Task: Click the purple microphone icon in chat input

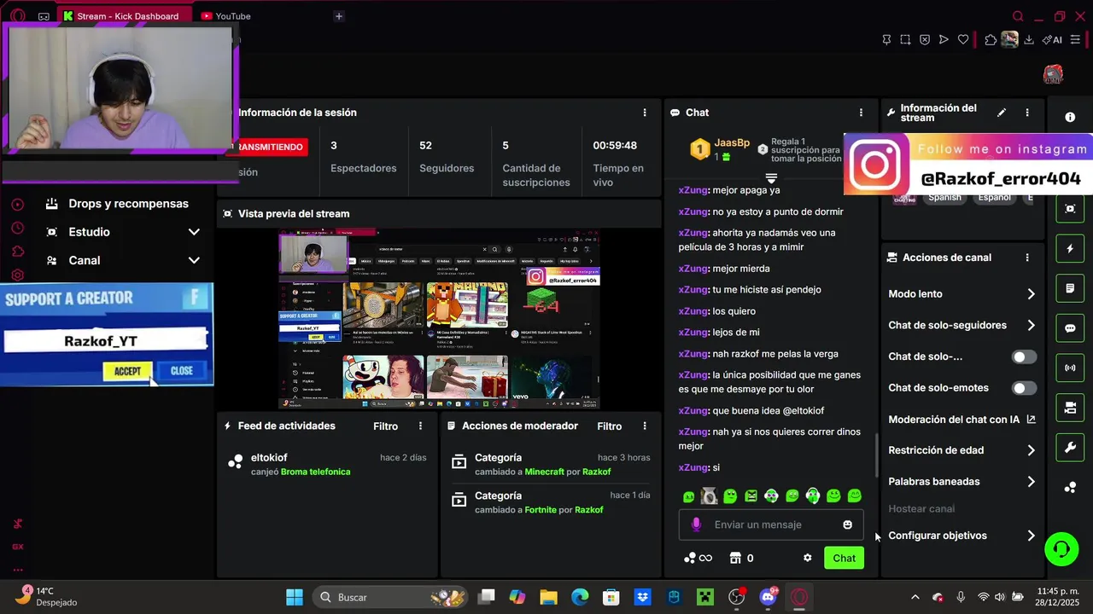Action: click(696, 524)
